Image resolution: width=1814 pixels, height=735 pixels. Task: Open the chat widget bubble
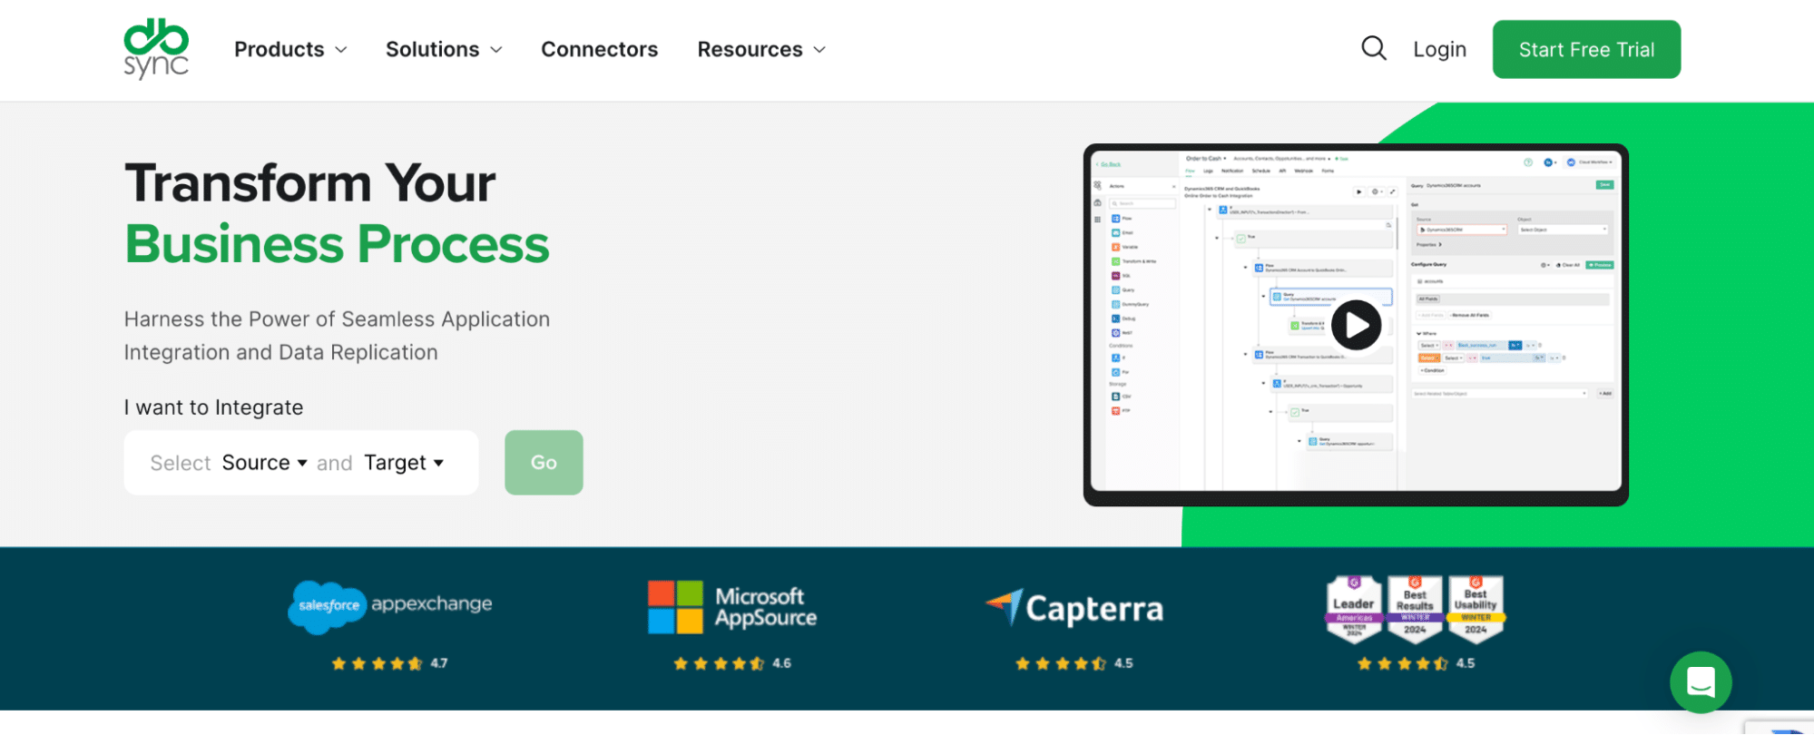click(x=1701, y=682)
